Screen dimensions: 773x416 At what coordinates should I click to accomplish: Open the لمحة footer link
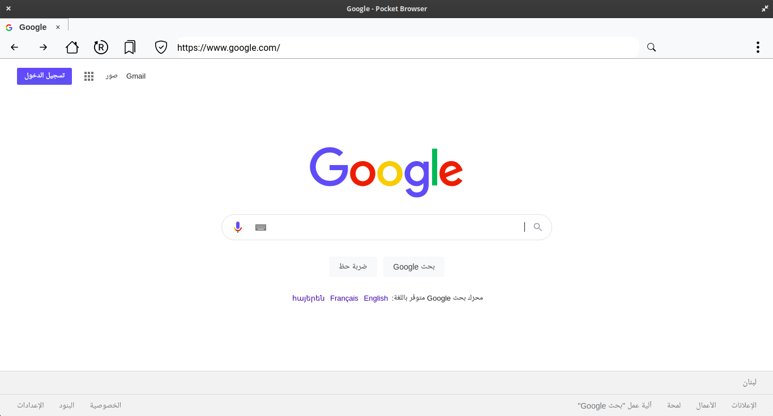[674, 405]
